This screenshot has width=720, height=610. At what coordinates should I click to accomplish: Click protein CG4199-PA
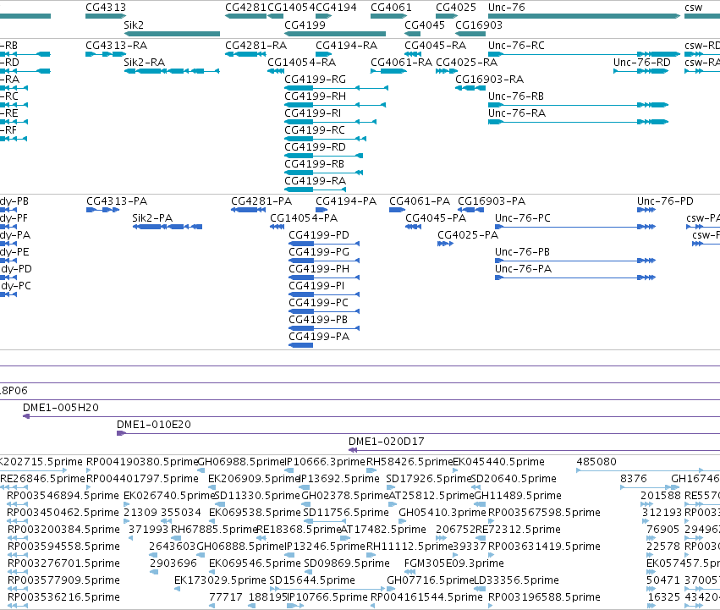[319, 338]
